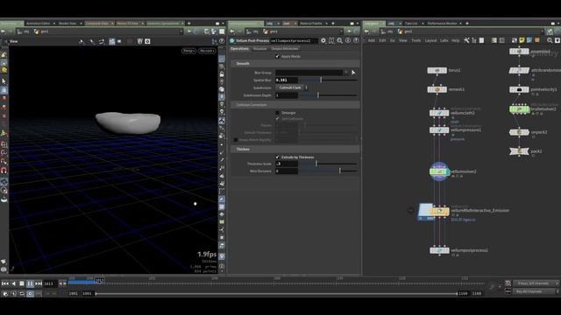Image resolution: width=561 pixels, height=315 pixels.
Task: Open Subdivision Catmull-Clark dropdown
Action: (x=292, y=87)
